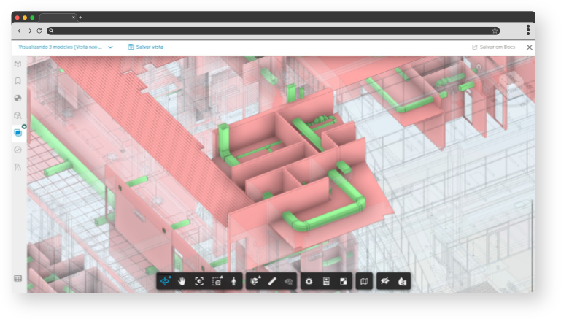Open the Minimap icon in toolbar
This screenshot has width=561, height=319.
pos(364,281)
